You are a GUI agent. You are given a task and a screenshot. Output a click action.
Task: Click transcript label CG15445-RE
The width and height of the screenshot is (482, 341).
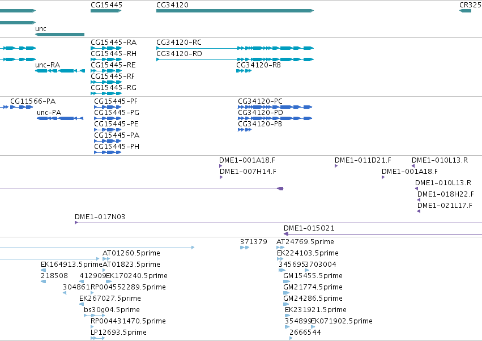(x=113, y=65)
